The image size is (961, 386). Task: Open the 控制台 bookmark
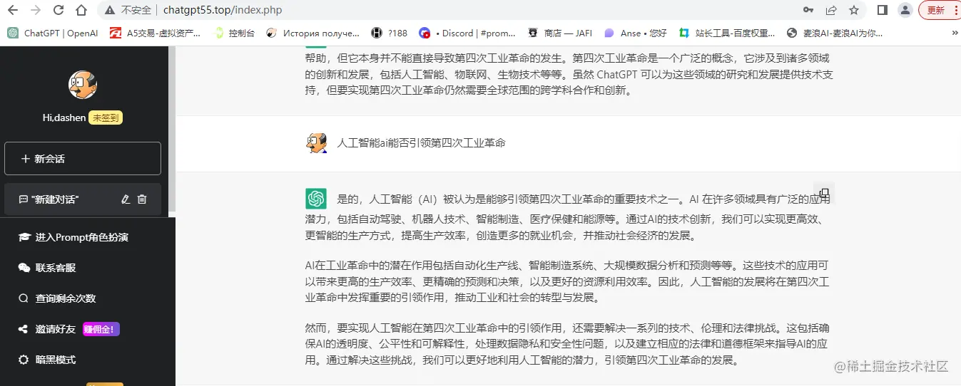(235, 33)
